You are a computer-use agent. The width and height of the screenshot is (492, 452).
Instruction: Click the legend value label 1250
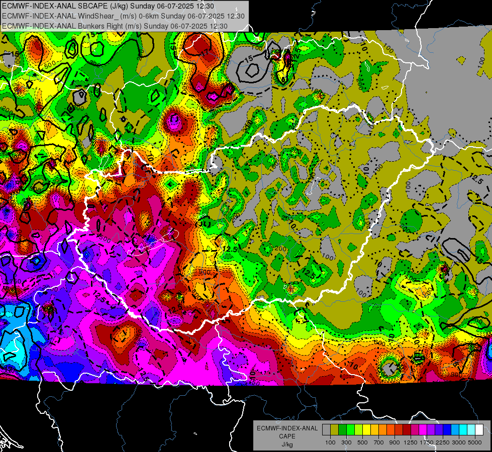[411, 442]
